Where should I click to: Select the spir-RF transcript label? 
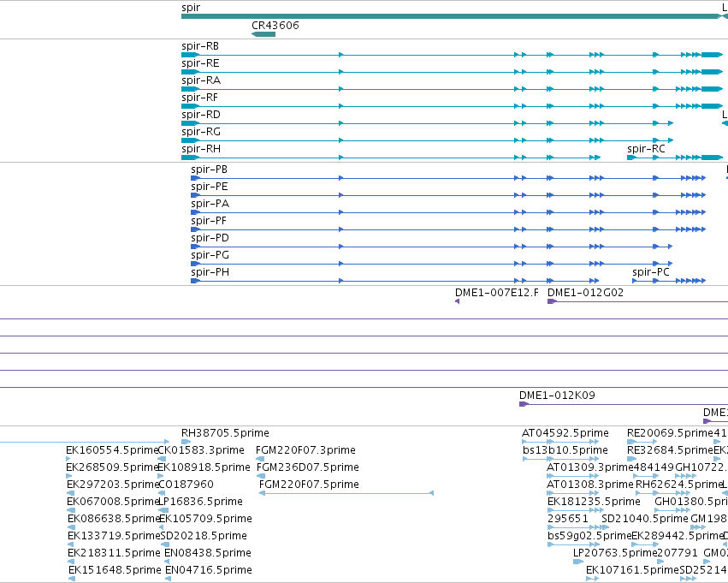199,98
